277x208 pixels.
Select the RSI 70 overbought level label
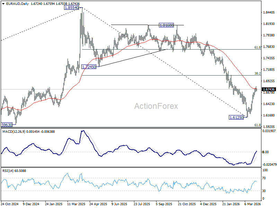tap(264, 178)
